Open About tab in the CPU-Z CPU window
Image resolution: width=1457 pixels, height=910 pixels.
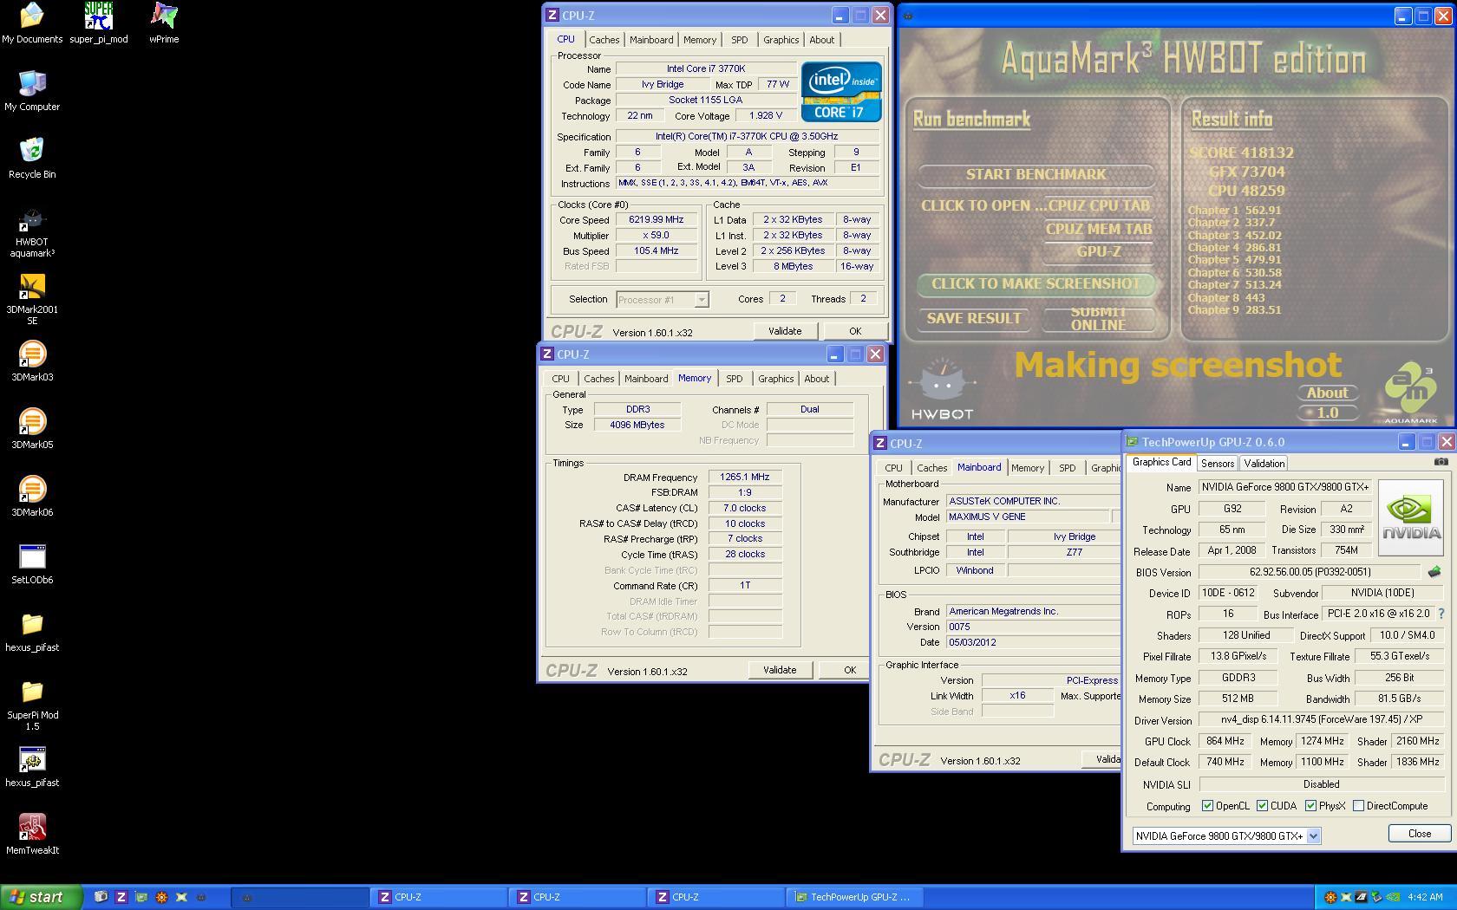coord(821,40)
